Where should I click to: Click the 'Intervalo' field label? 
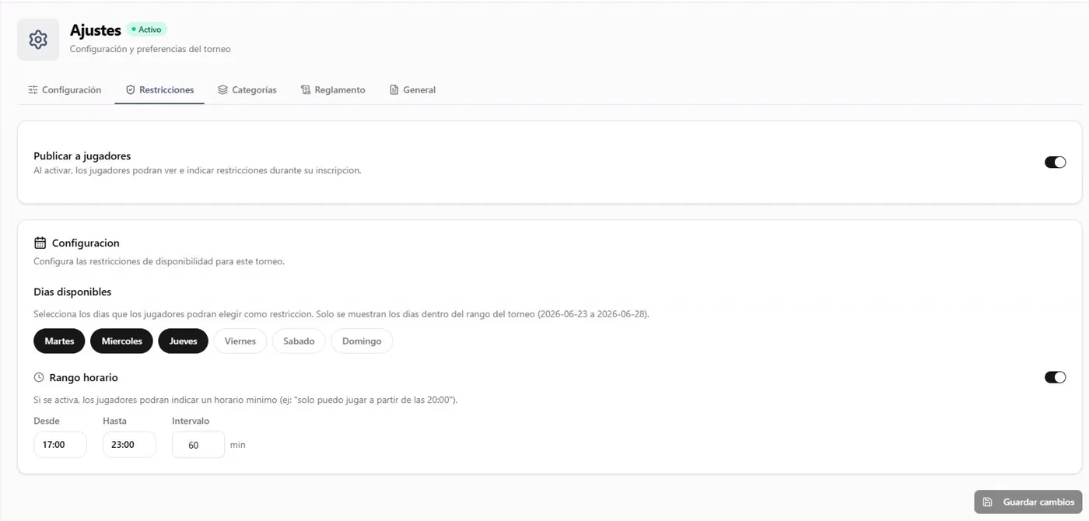tap(191, 421)
